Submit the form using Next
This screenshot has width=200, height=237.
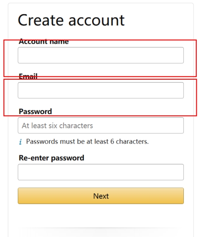pyautogui.click(x=101, y=196)
